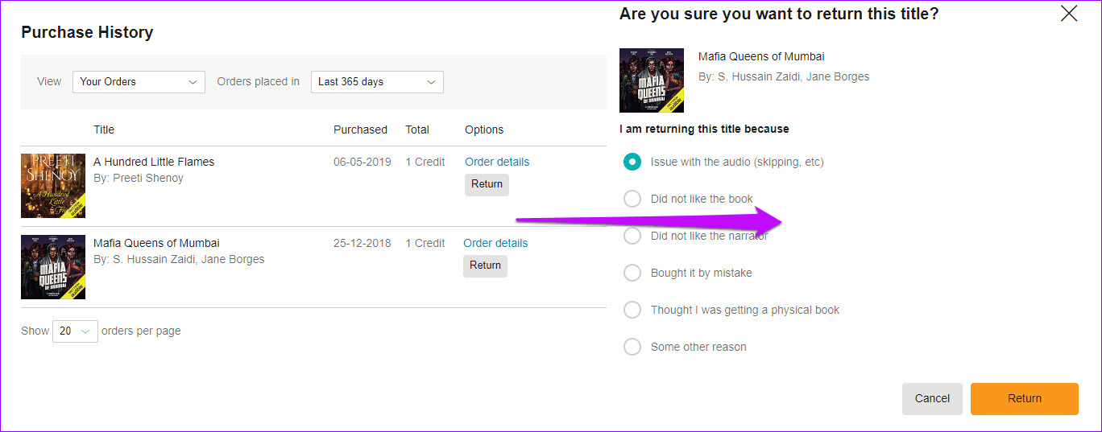
Task: Click Return button for Mafia Queens of Mumbai
Action: 485,265
